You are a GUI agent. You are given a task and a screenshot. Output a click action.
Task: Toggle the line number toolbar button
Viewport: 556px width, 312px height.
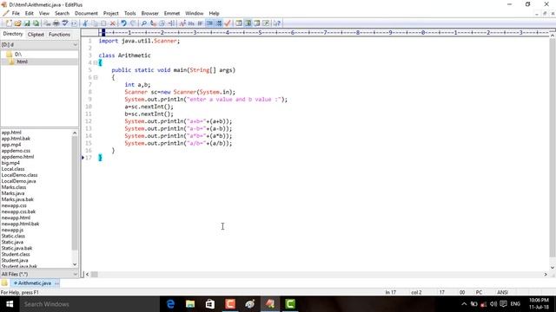tap(219, 23)
